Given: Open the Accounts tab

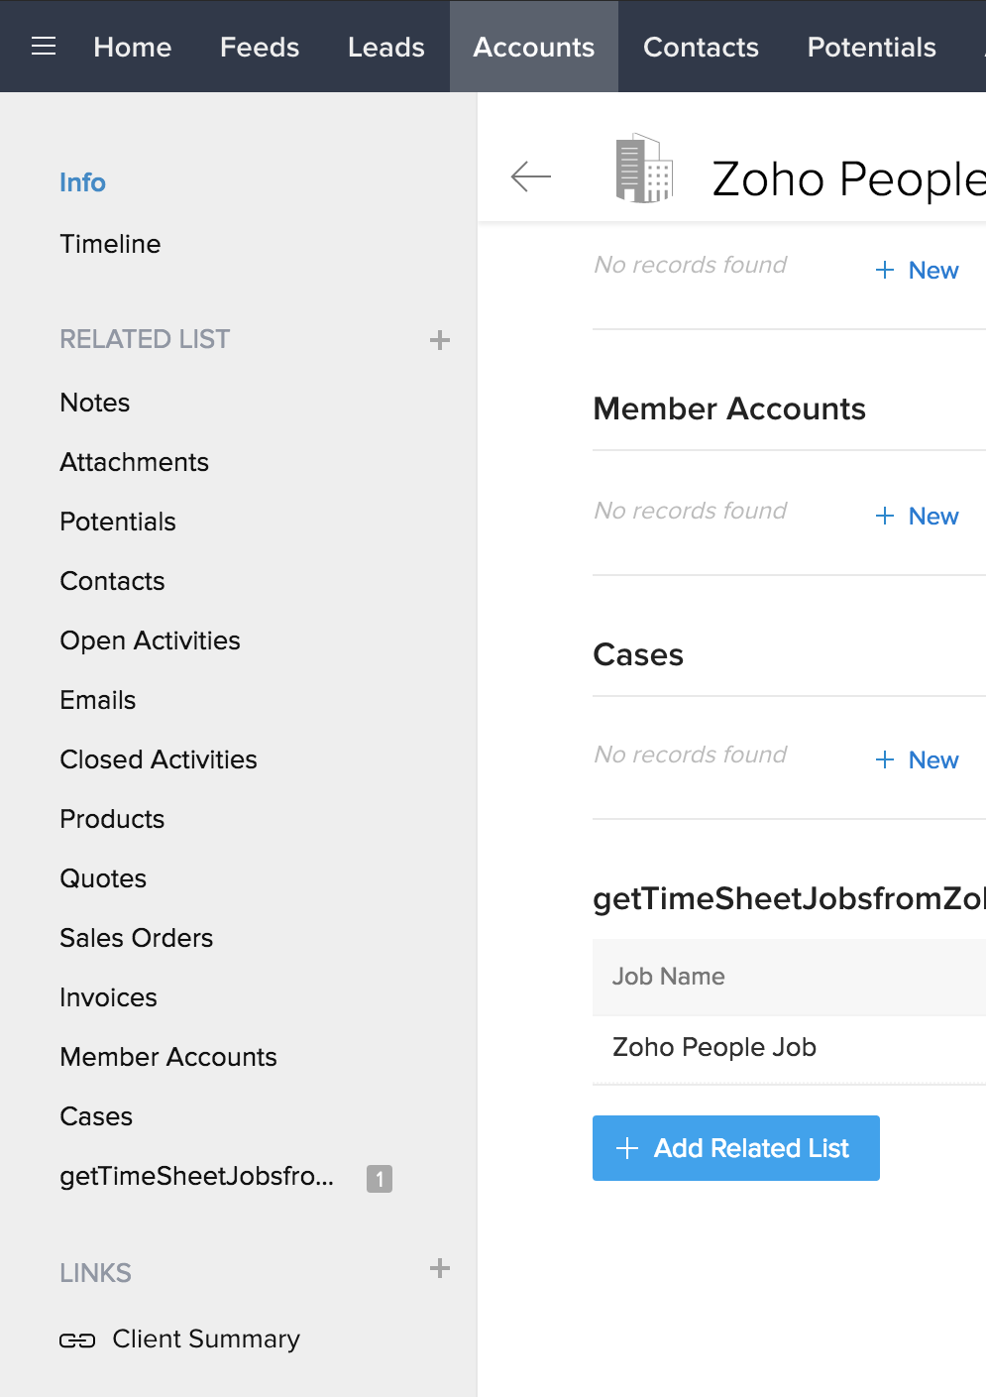Looking at the screenshot, I should coord(534,47).
